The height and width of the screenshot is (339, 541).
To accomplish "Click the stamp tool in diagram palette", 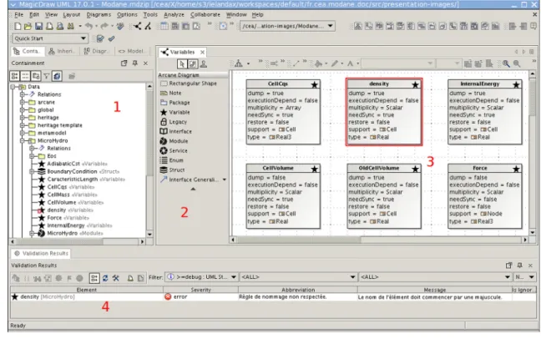I will click(204, 63).
